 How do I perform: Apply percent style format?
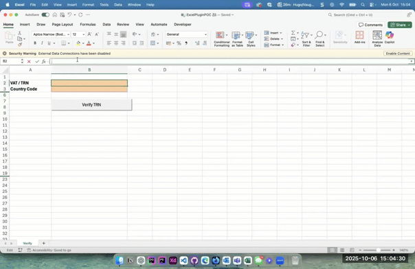tap(179, 43)
